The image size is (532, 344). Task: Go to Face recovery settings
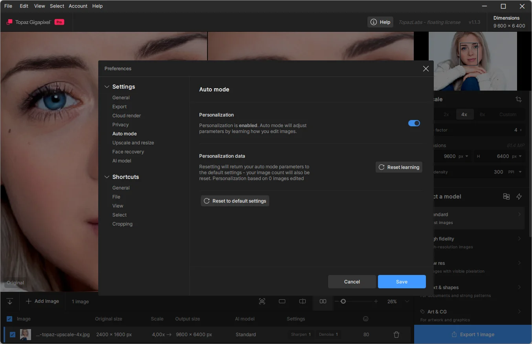coord(128,152)
